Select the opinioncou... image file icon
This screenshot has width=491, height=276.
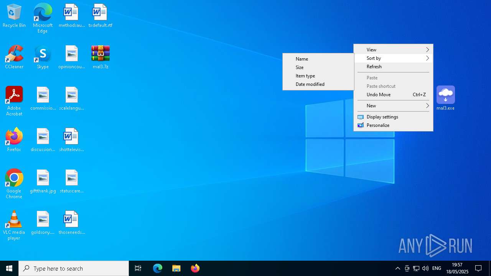[72, 58]
